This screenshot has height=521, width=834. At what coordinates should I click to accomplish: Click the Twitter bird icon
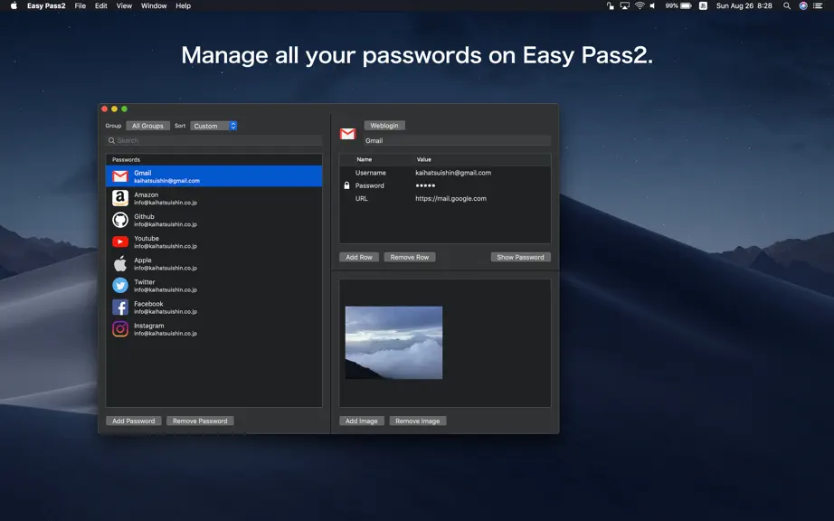[120, 286]
